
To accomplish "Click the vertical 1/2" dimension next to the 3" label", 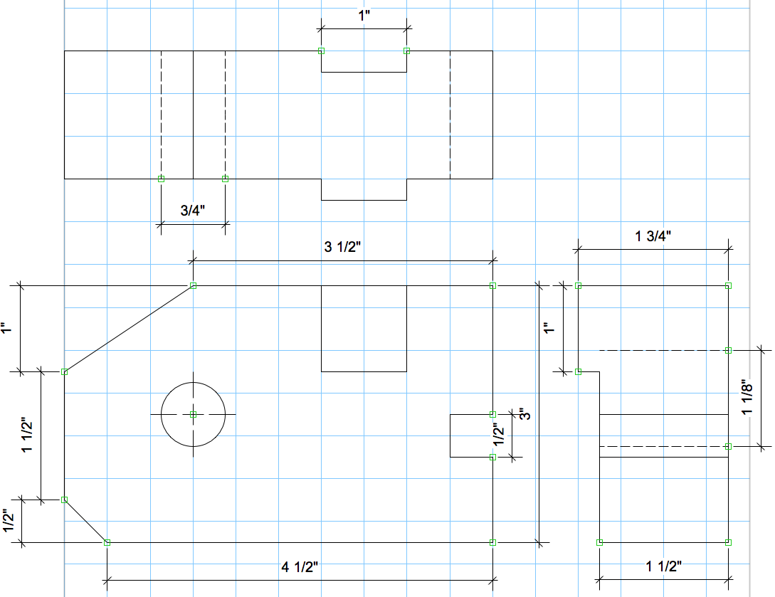I will pyautogui.click(x=500, y=435).
